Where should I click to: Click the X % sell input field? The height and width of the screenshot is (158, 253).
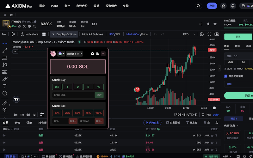(60, 121)
